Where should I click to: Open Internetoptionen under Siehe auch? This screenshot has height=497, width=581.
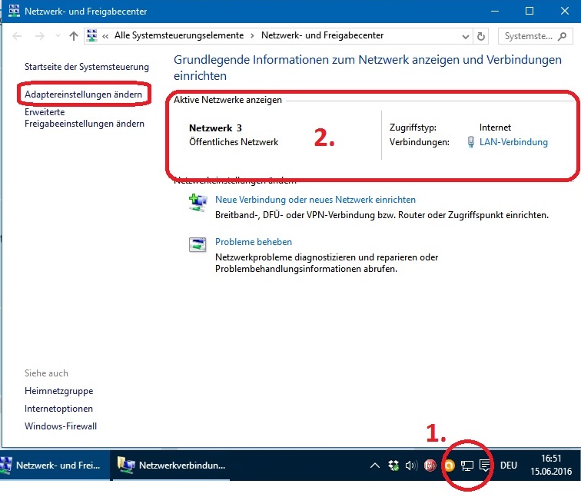tap(58, 409)
